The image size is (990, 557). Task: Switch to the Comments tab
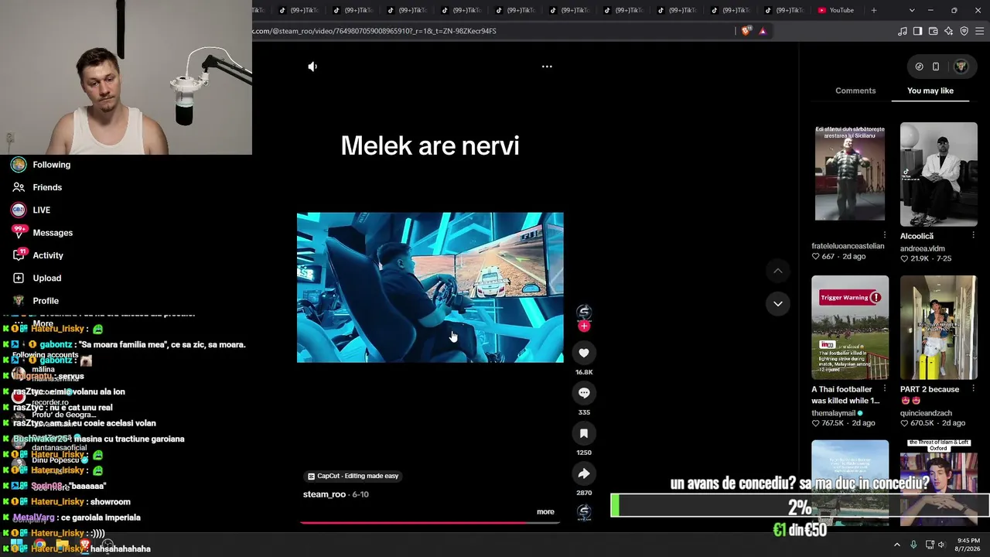point(855,91)
